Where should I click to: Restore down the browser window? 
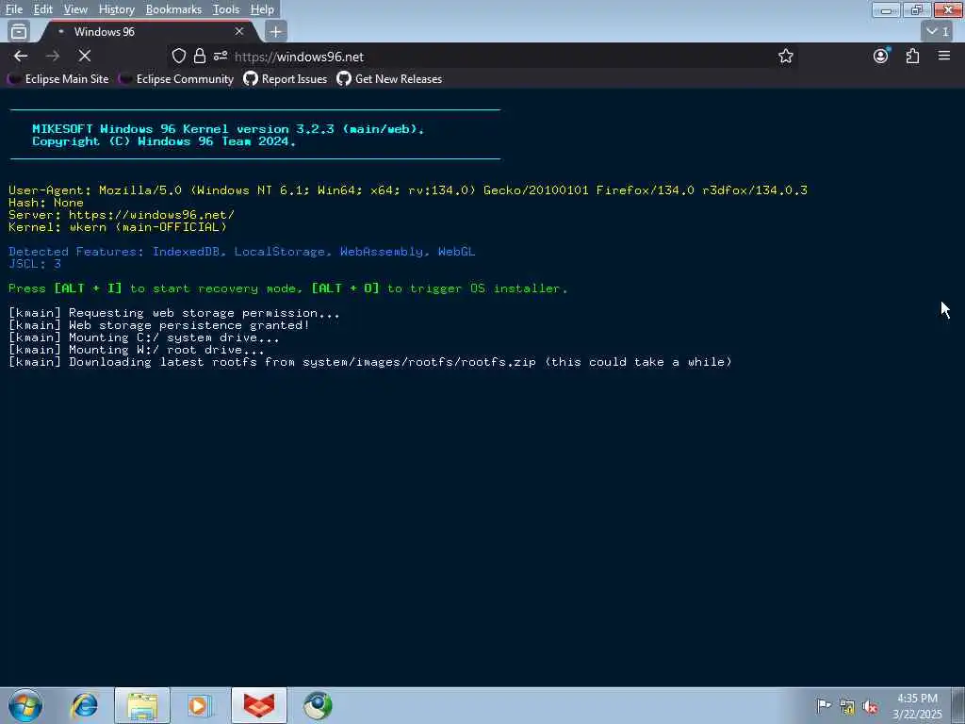(x=917, y=9)
